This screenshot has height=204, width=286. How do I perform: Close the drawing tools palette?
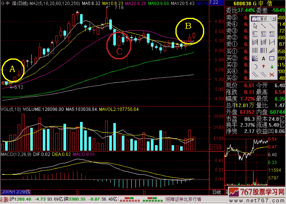point(274,19)
